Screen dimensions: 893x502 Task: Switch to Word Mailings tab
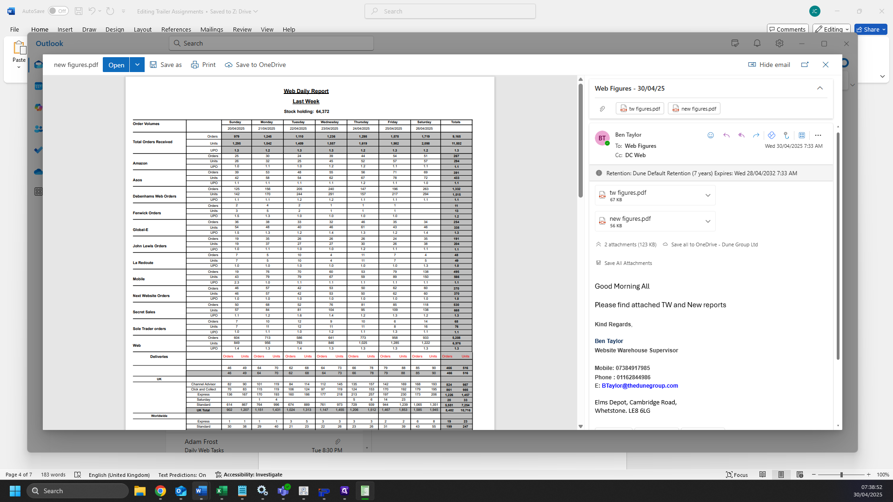212,29
